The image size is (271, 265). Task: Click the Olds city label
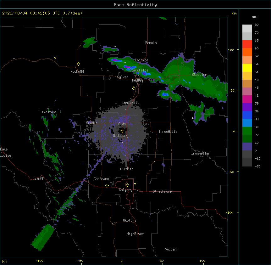pos(122,124)
